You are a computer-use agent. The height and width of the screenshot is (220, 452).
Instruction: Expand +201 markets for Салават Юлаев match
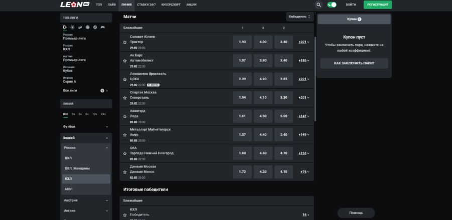[x=304, y=42]
